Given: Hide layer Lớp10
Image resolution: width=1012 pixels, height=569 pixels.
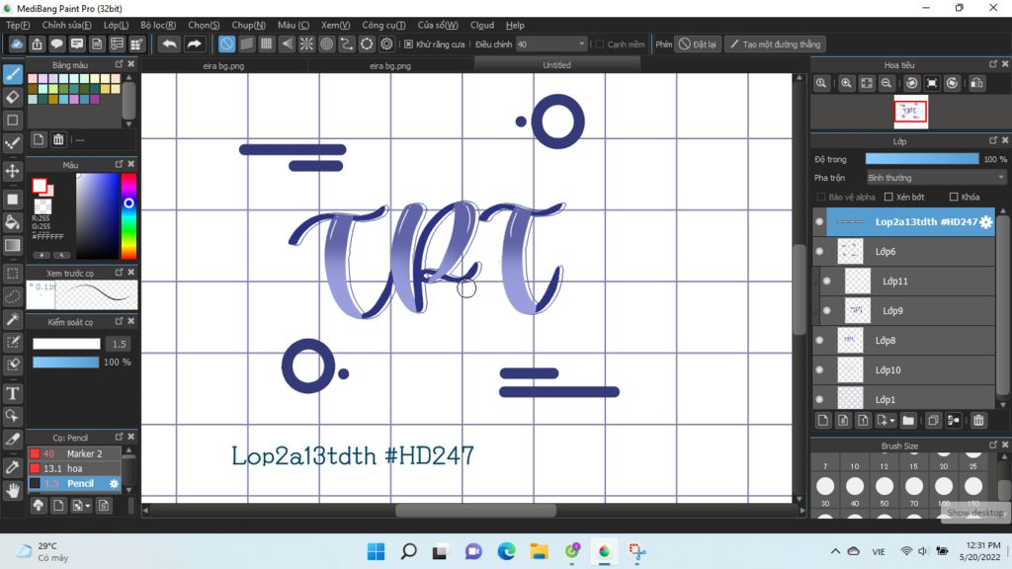Looking at the screenshot, I should (x=819, y=370).
